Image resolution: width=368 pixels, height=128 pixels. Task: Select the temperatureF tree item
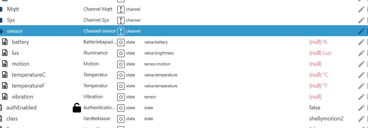28,86
